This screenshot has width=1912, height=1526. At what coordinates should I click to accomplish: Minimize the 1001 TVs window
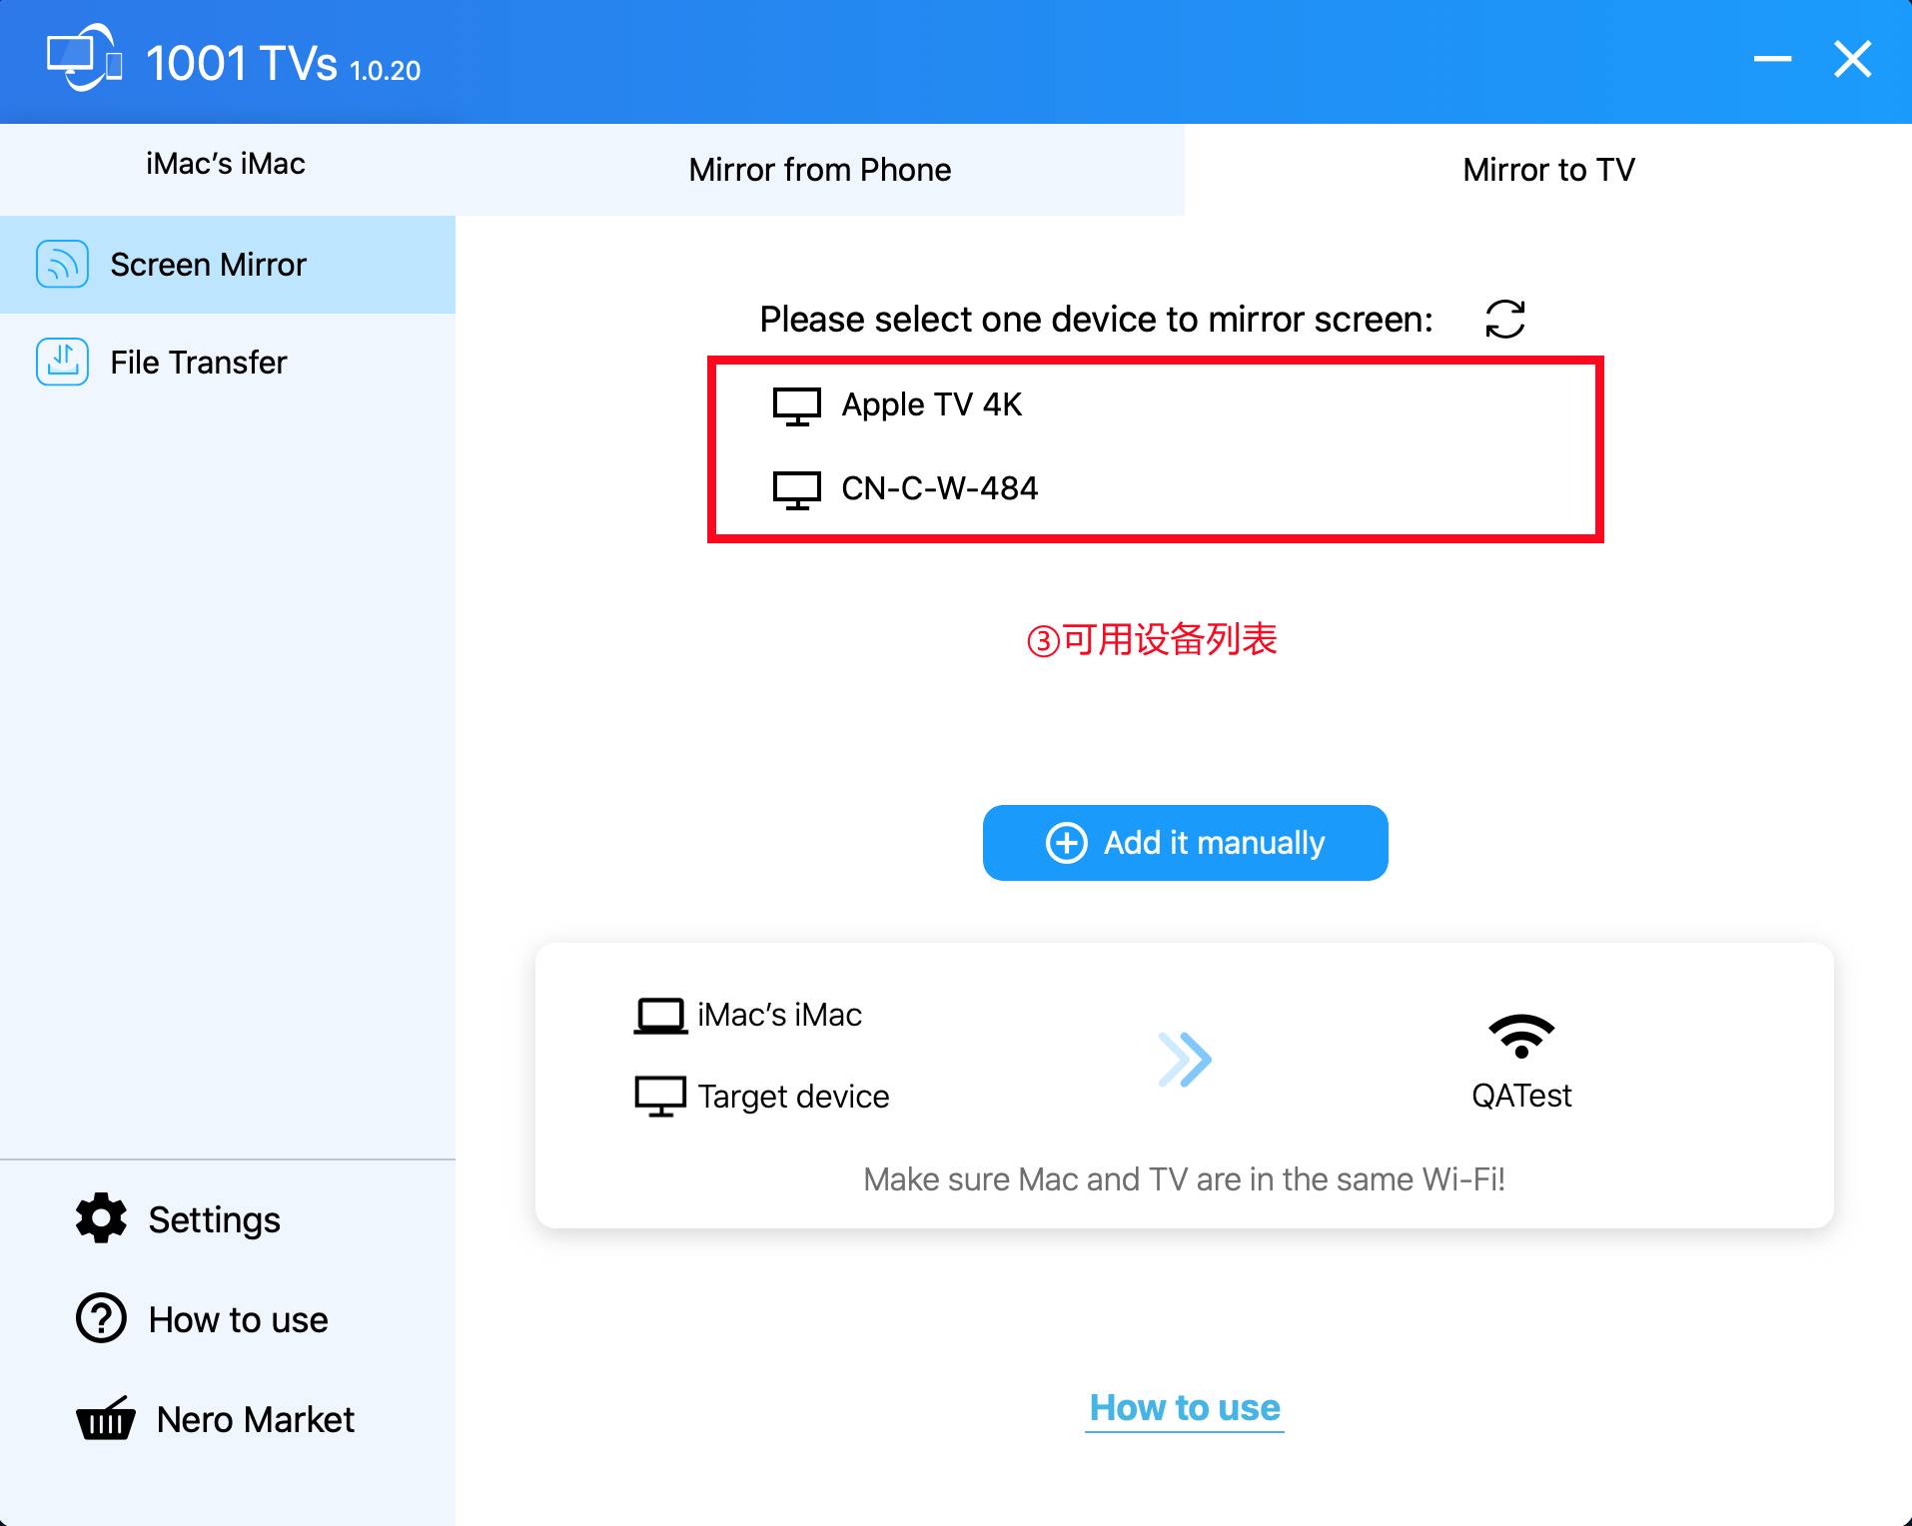coord(1772,59)
